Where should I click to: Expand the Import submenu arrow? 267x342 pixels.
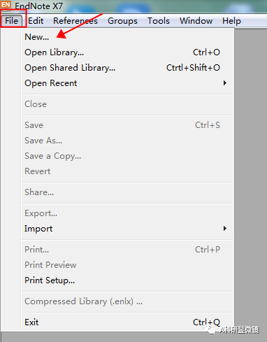click(225, 229)
